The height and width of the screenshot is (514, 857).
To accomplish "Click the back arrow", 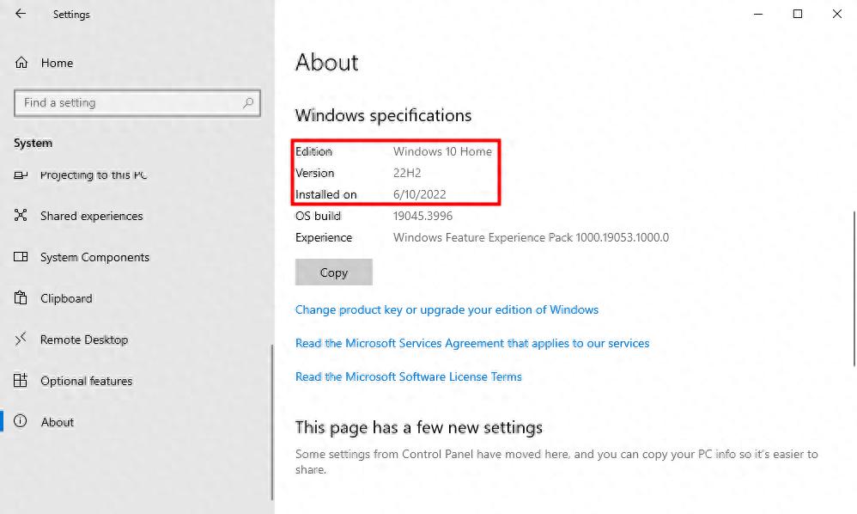I will coord(19,14).
